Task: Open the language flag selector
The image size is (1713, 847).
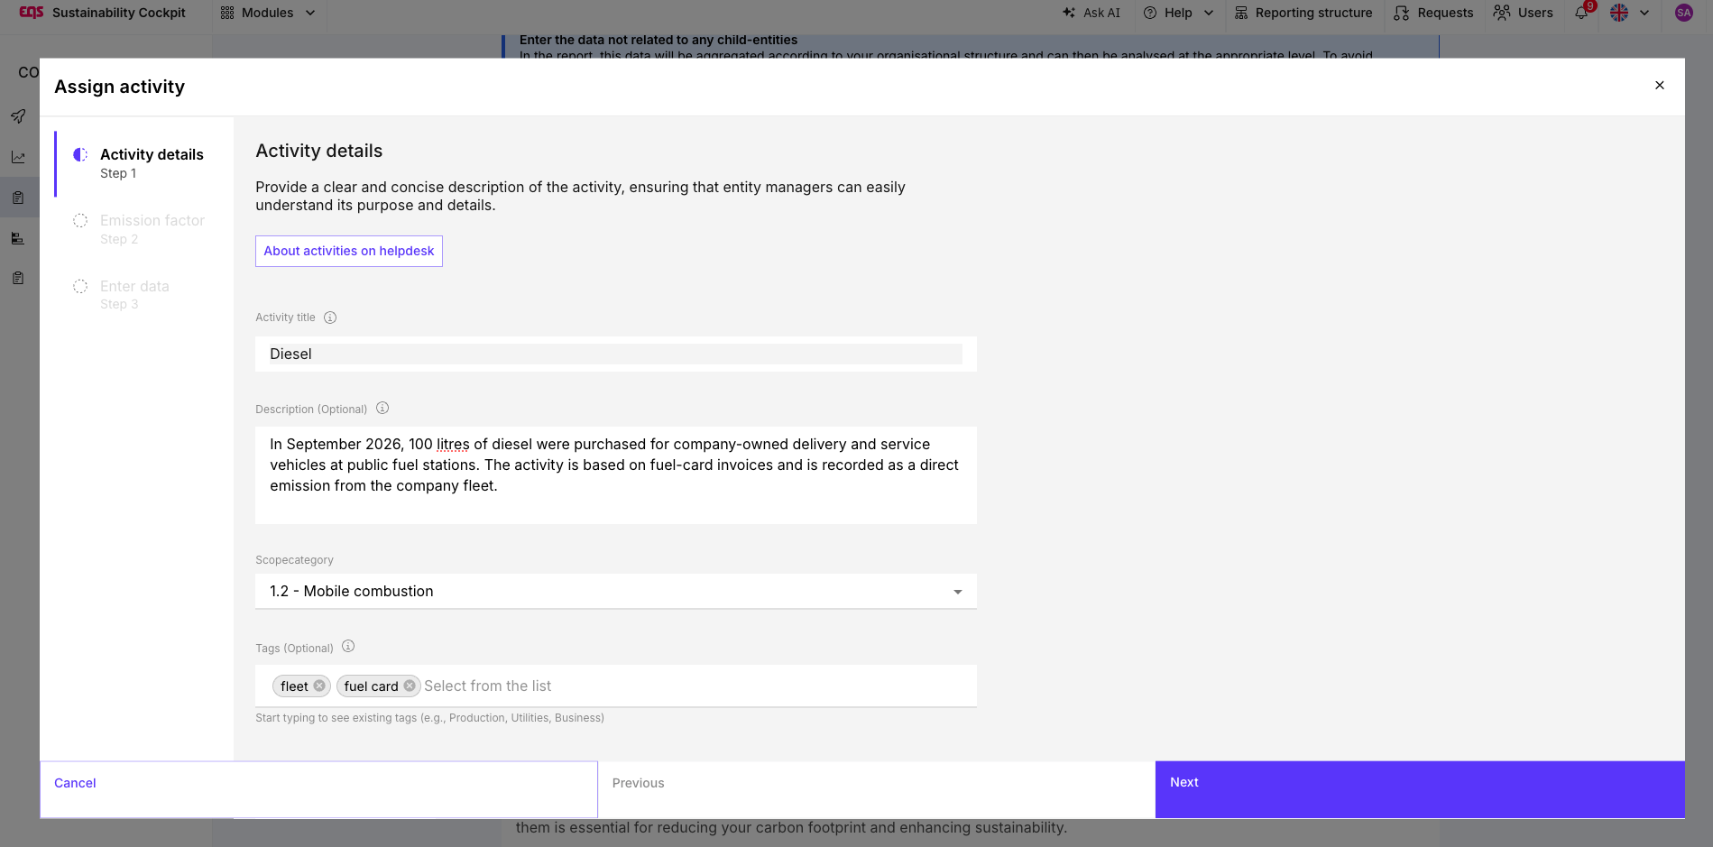Action: click(x=1630, y=13)
